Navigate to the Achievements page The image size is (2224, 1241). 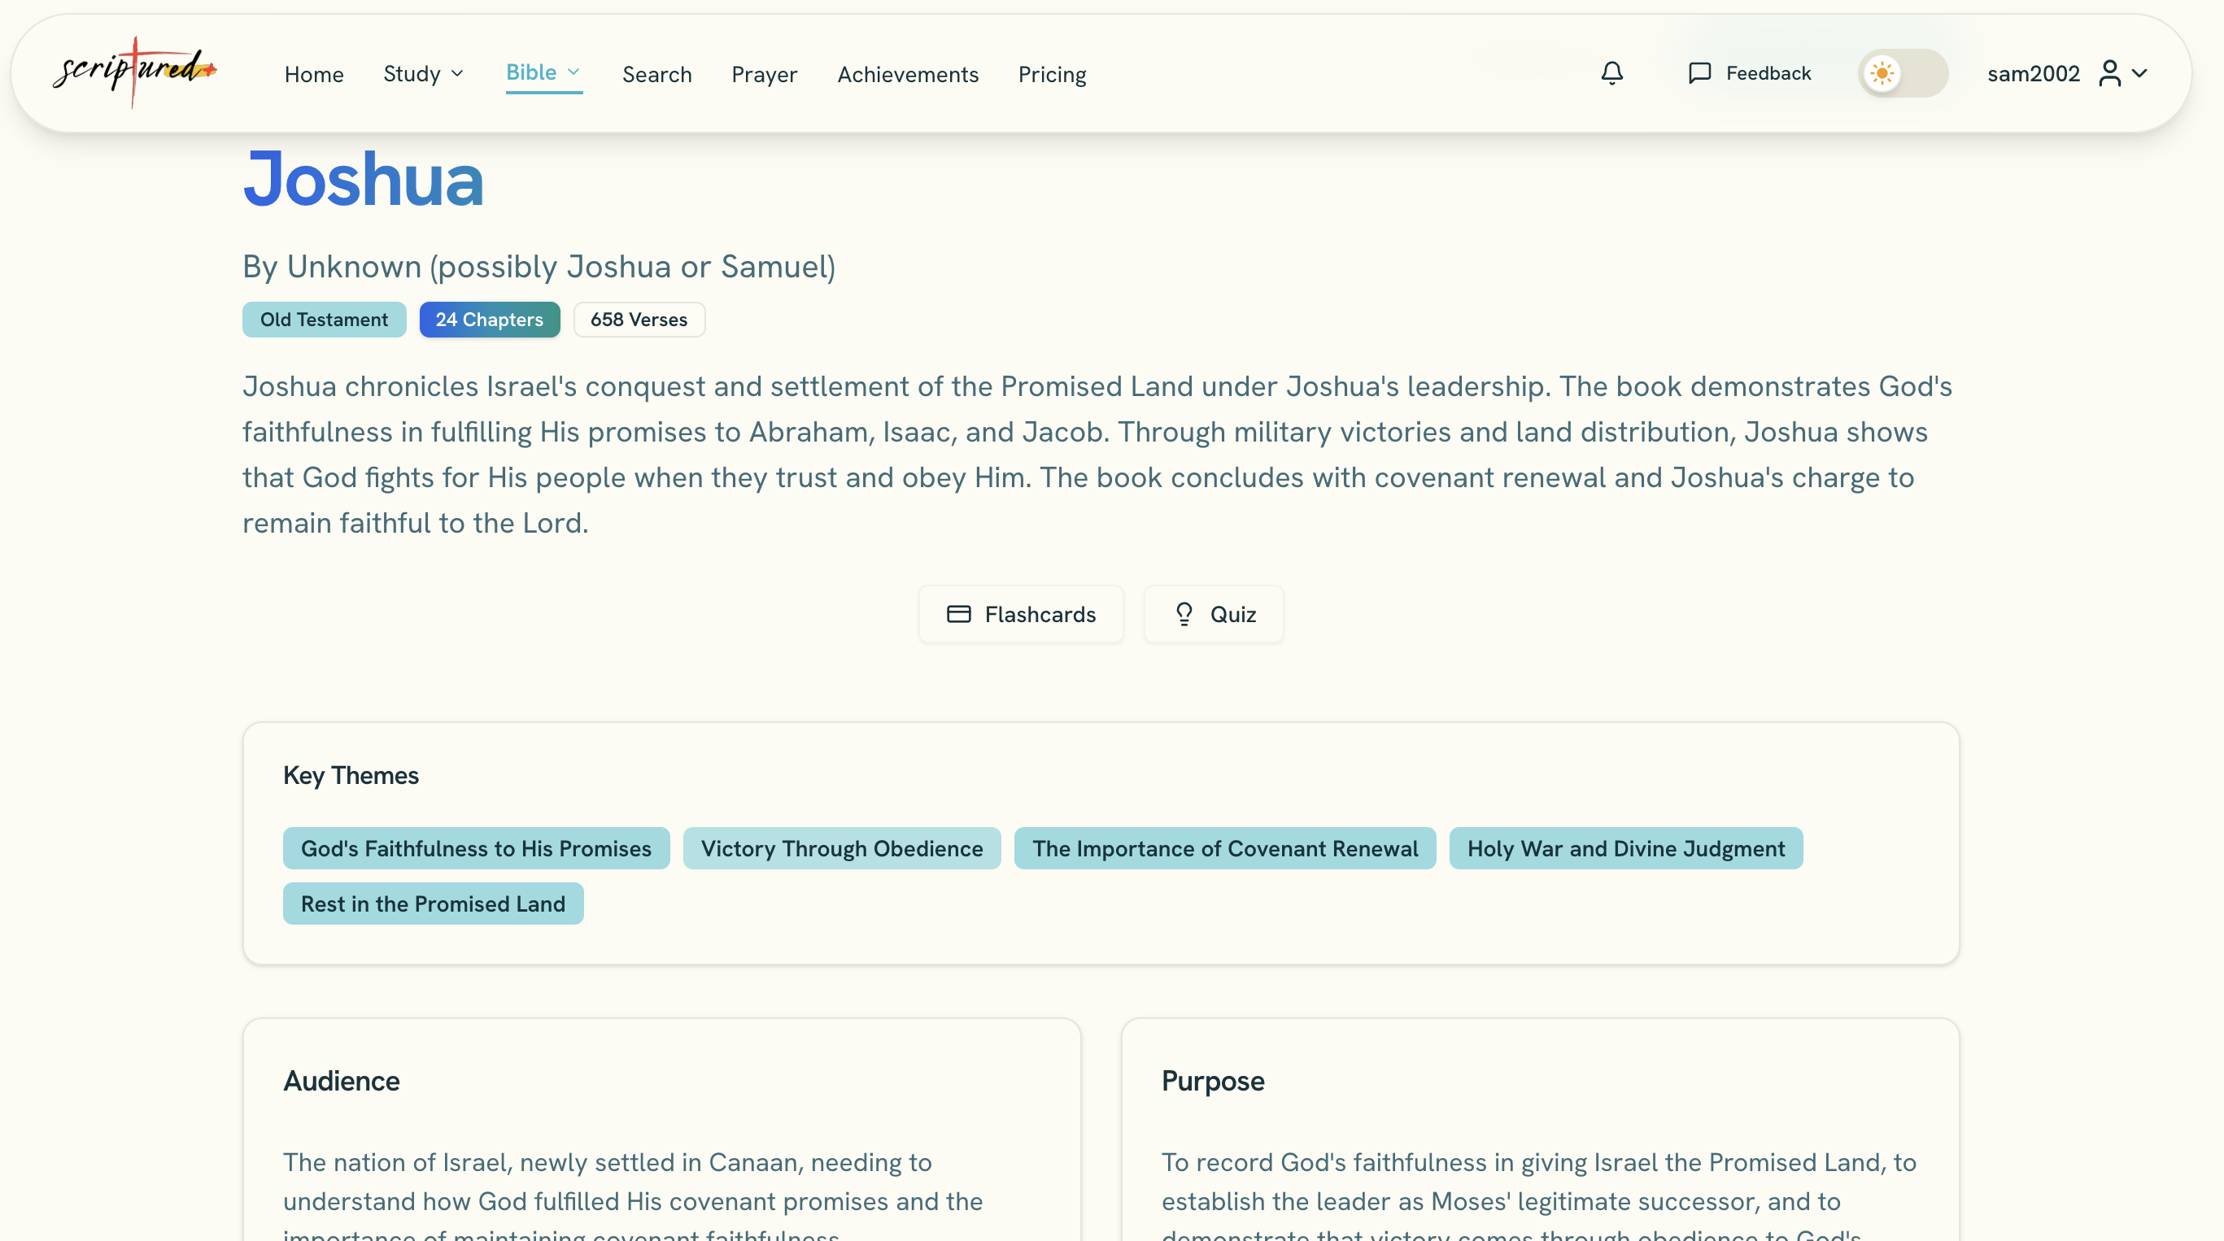coord(907,74)
